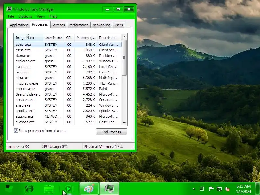
Task: Close the Task Manager window
Action: pyautogui.click(x=129, y=9)
